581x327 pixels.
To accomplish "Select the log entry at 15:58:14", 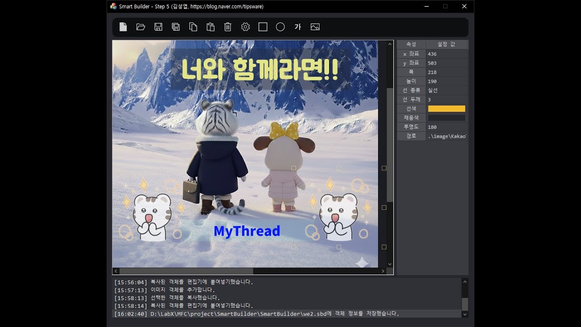I will 287,306.
